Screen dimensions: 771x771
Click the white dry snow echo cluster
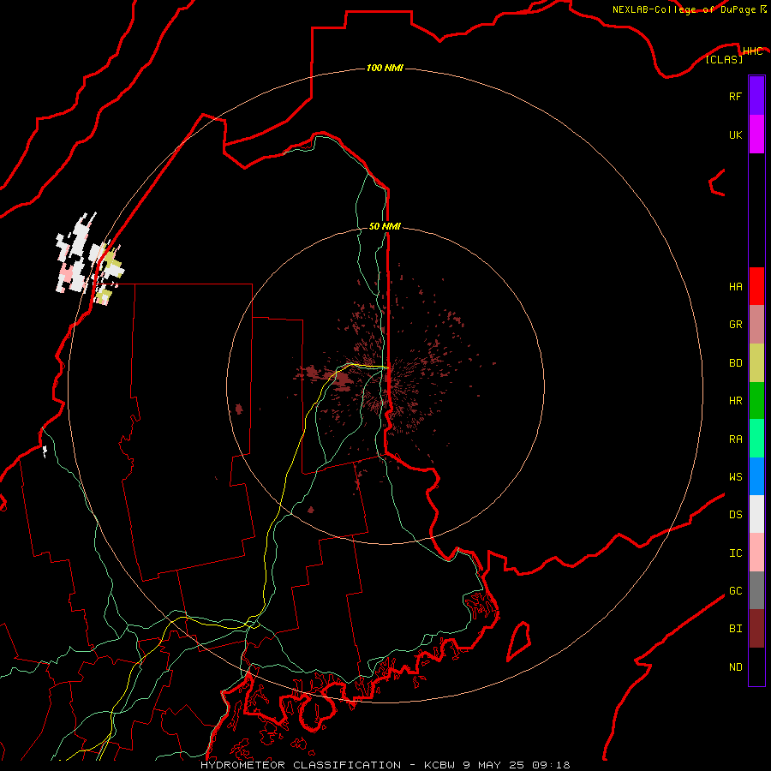[x=78, y=254]
